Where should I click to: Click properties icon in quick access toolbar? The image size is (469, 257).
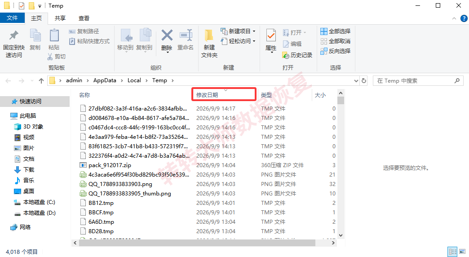point(22,6)
